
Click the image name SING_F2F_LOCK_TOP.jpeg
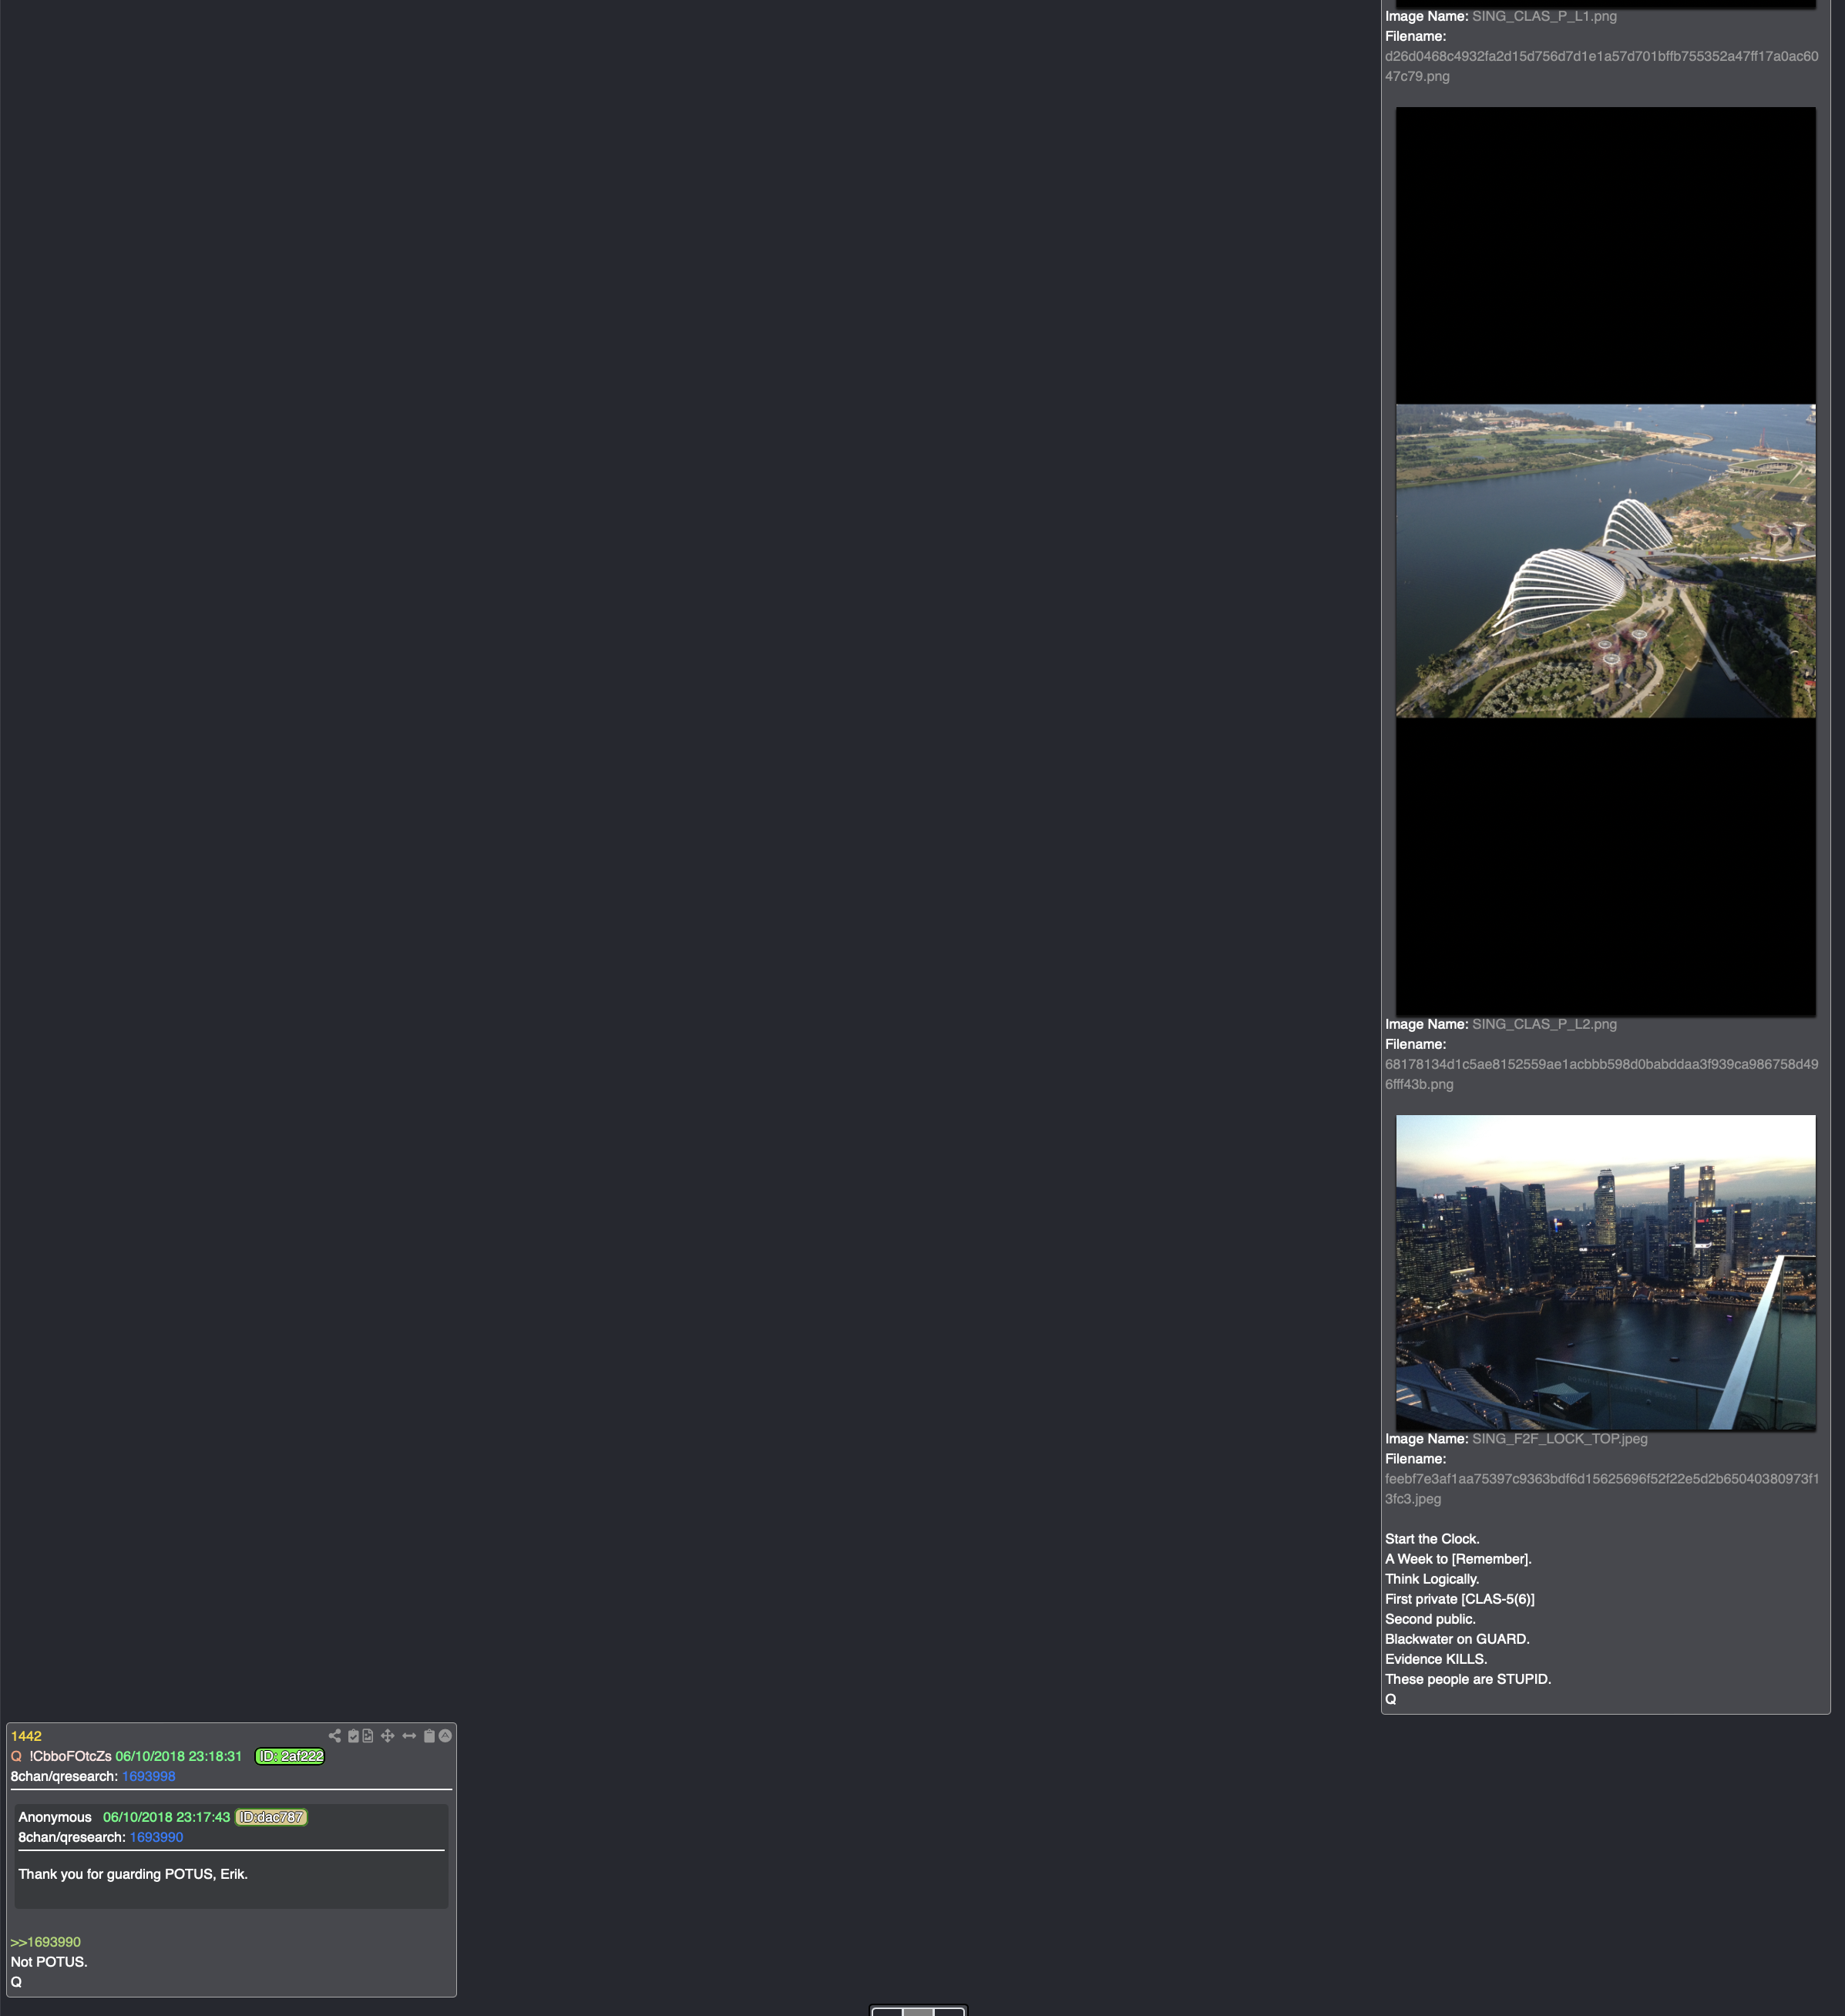[1560, 1439]
